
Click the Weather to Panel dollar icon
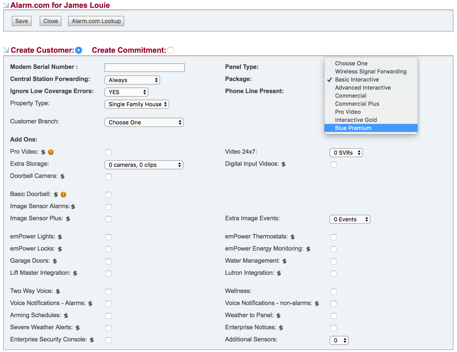point(278,316)
